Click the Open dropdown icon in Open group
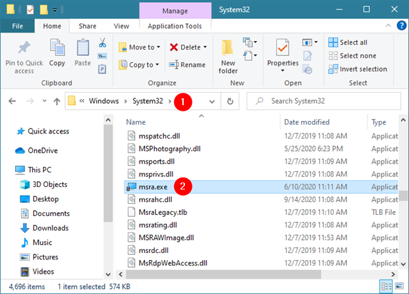This screenshot has height=294, width=409. 310,42
